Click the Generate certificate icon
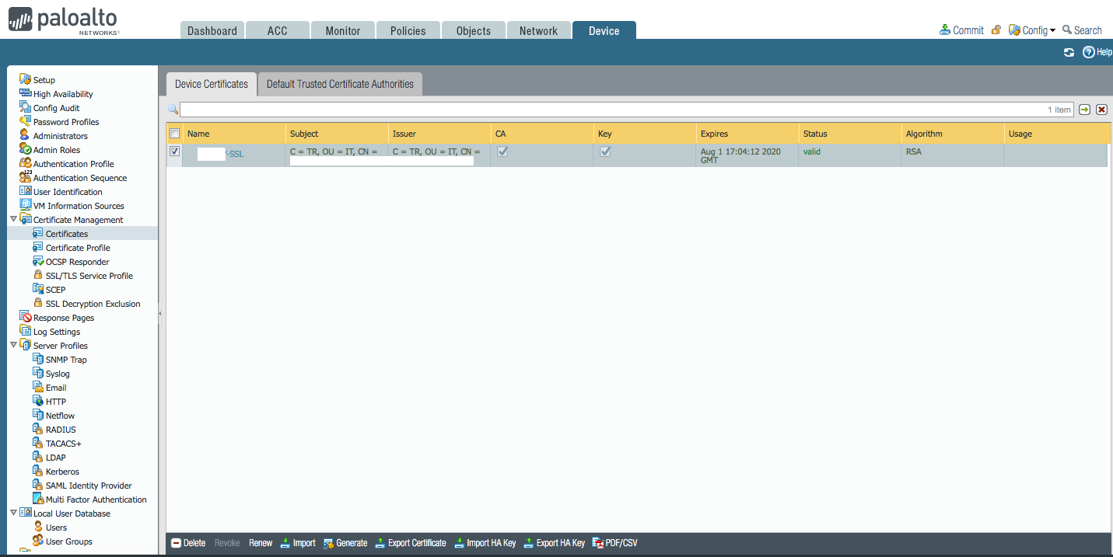1113x557 pixels. (329, 543)
